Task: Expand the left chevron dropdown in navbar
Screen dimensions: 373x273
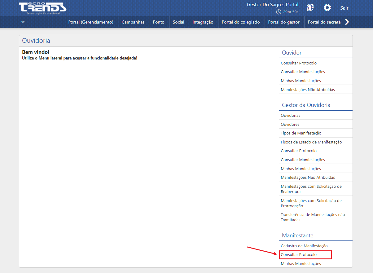Action: [x=23, y=22]
